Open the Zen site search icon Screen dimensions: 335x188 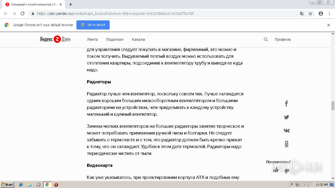[x=266, y=39]
